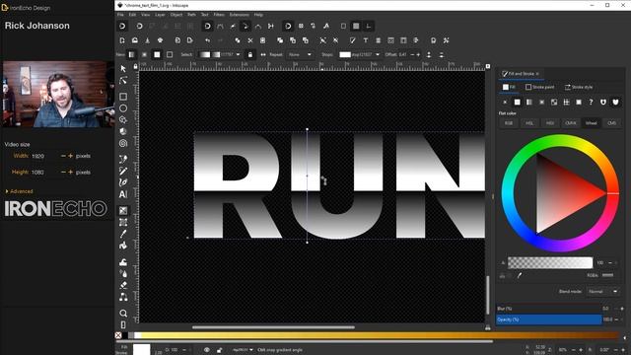Viewport: 631px width, 355px height.
Task: Click unset paint question mark icon
Action: pyautogui.click(x=591, y=103)
